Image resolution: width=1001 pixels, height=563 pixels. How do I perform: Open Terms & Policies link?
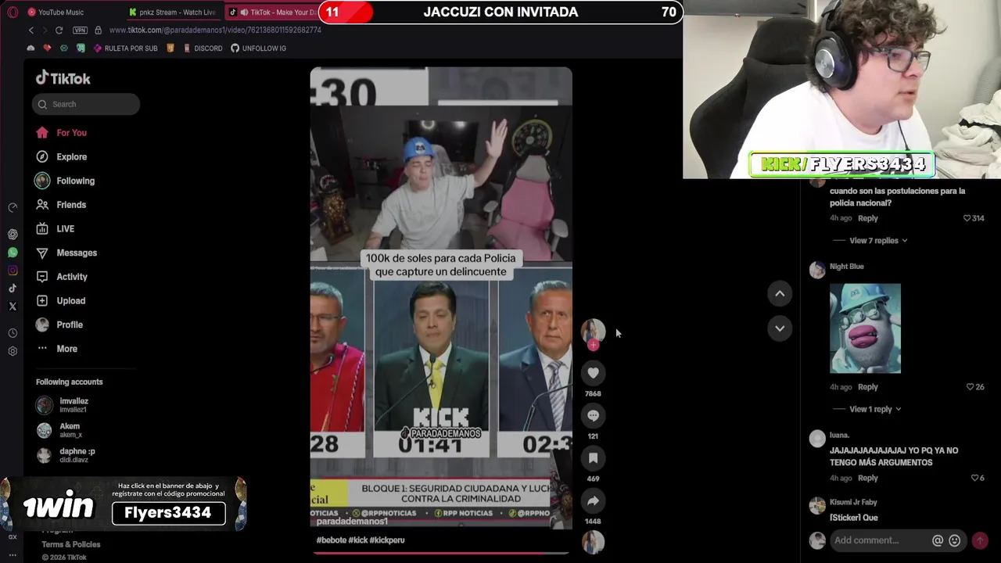[x=70, y=544]
